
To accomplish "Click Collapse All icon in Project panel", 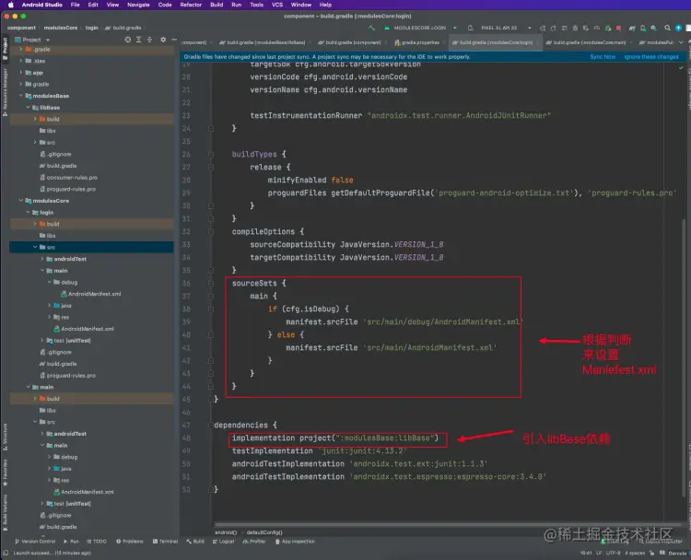I will (150, 40).
